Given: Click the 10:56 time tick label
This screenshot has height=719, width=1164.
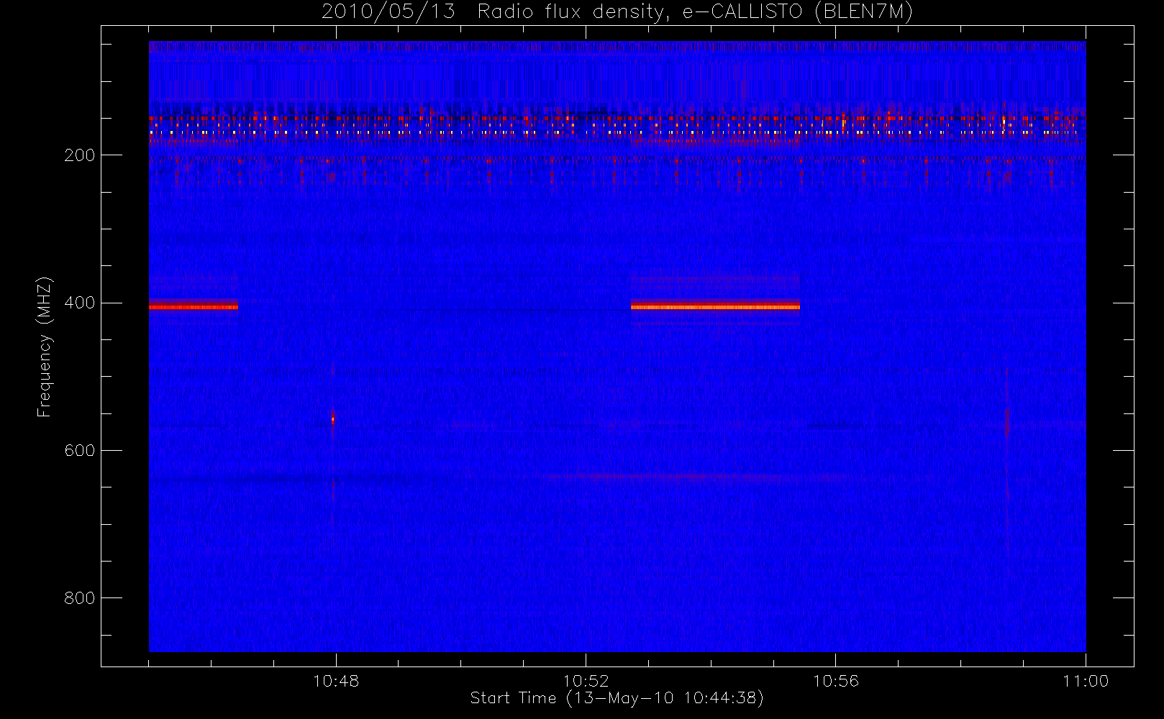Looking at the screenshot, I should [836, 681].
